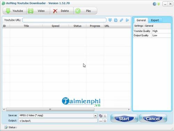Click the Output path field c:\output\
Viewport: 174px width, 131px height.
(58, 121)
